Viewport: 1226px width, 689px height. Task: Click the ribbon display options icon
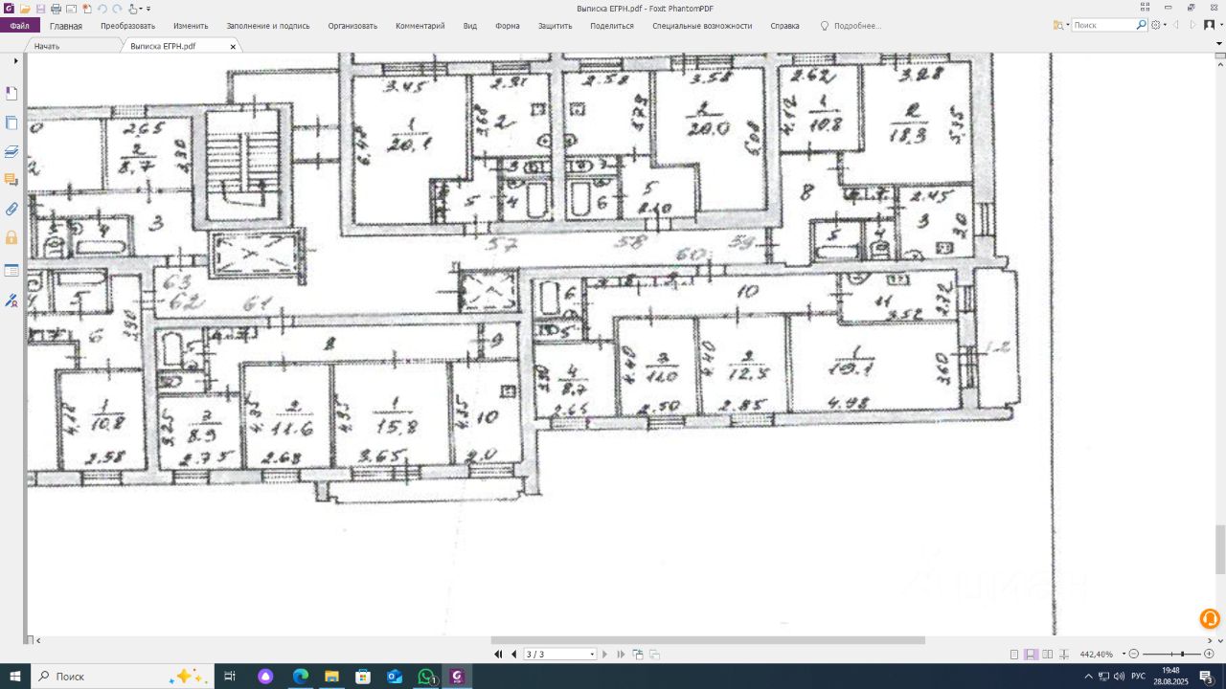(x=1146, y=8)
